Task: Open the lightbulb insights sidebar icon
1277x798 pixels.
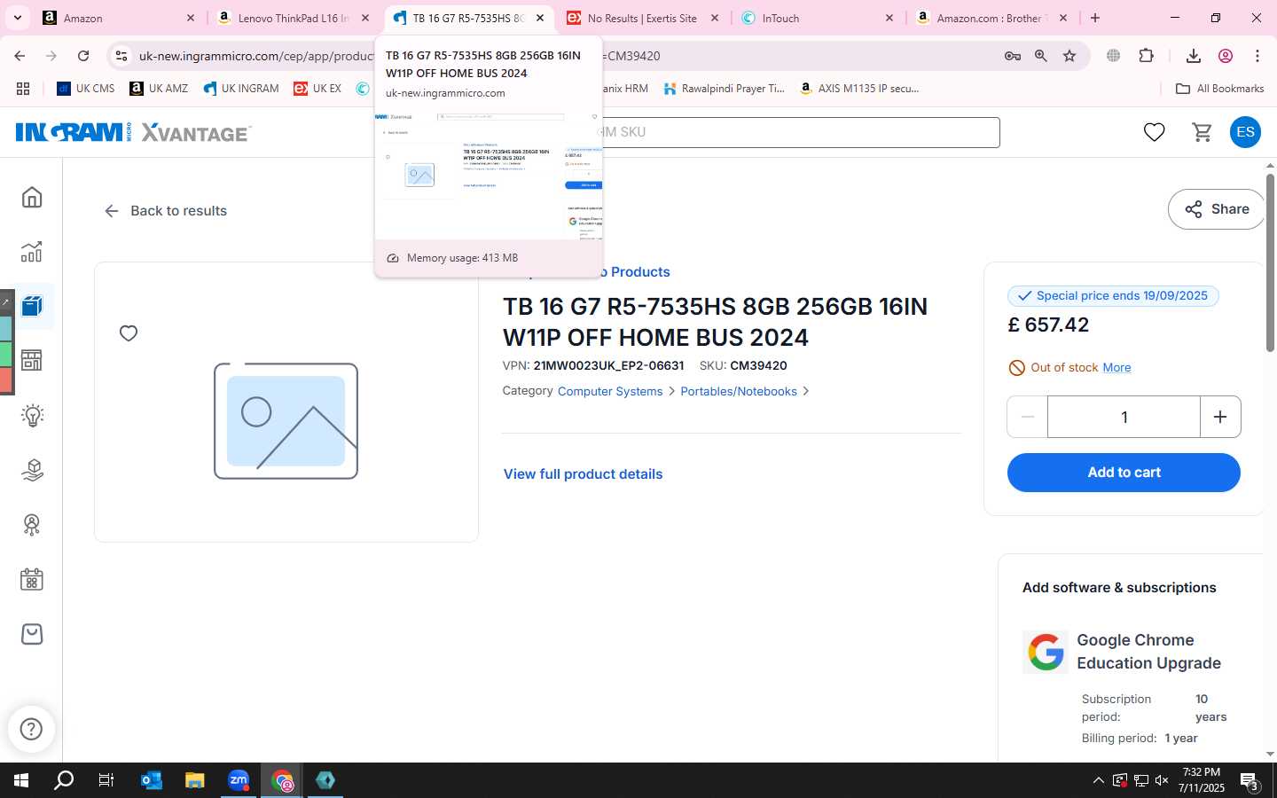Action: tap(32, 415)
